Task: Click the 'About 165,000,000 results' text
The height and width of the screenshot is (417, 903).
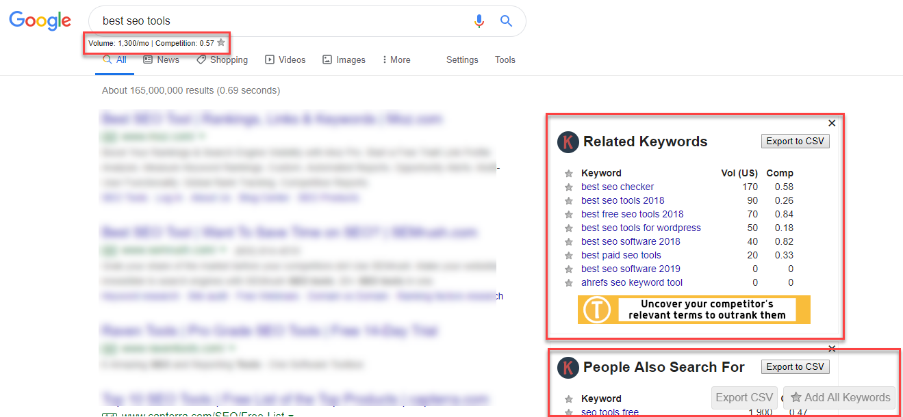Action: [x=191, y=91]
